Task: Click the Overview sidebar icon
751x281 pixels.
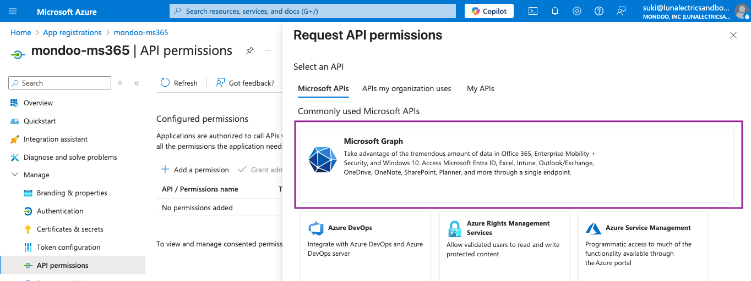Action: tap(14, 103)
